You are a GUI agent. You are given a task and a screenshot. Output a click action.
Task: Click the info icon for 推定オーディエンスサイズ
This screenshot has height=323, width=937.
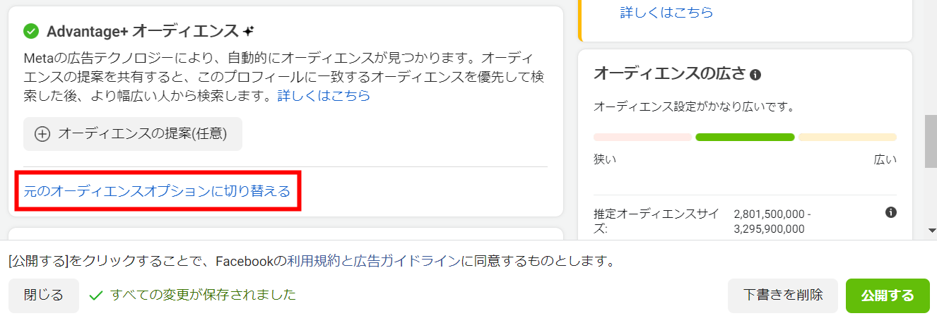(891, 212)
